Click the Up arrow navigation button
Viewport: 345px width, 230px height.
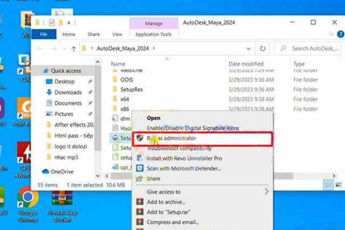pos(74,48)
